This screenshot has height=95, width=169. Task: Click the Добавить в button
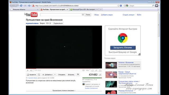48,74
